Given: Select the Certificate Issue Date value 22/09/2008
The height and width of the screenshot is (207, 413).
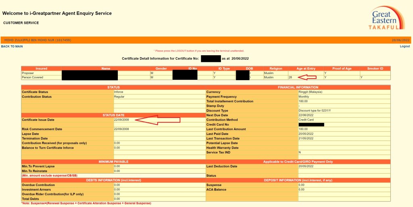Looking at the screenshot, I should 121,120.
